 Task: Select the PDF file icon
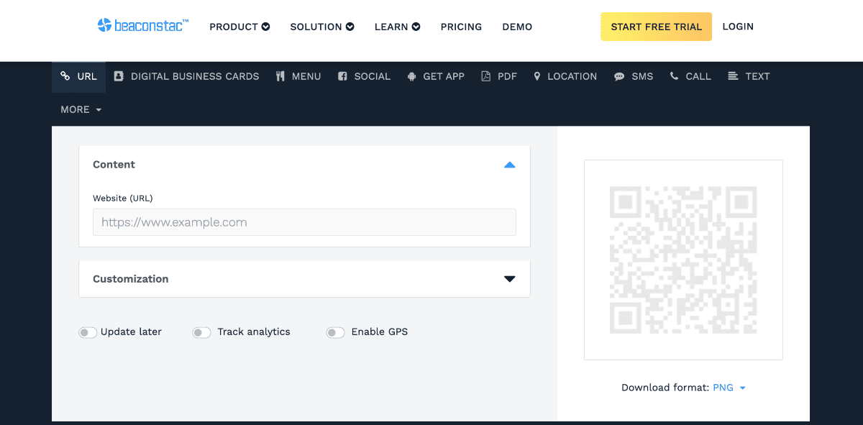coord(486,76)
